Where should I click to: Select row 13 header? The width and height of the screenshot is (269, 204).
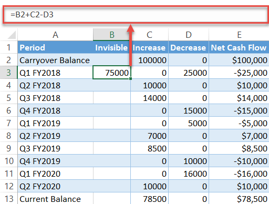[x=9, y=198]
